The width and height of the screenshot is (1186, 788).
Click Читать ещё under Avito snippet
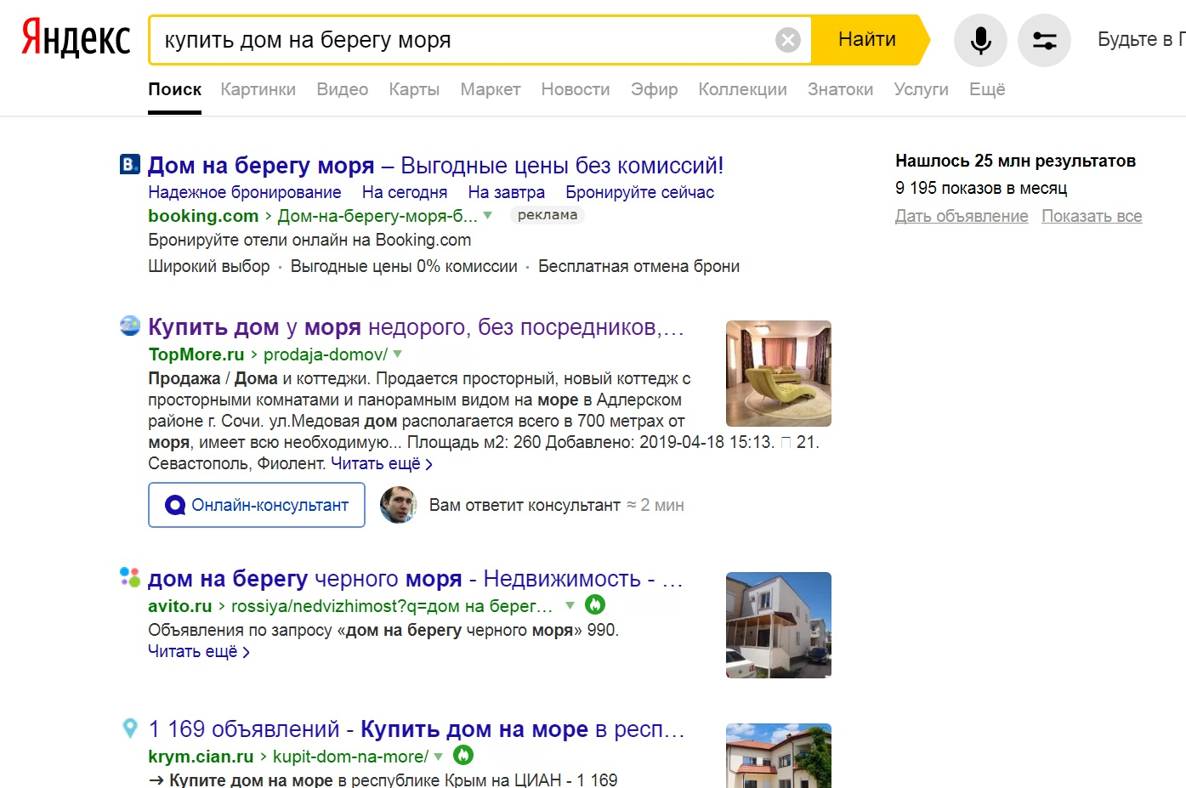tap(198, 651)
